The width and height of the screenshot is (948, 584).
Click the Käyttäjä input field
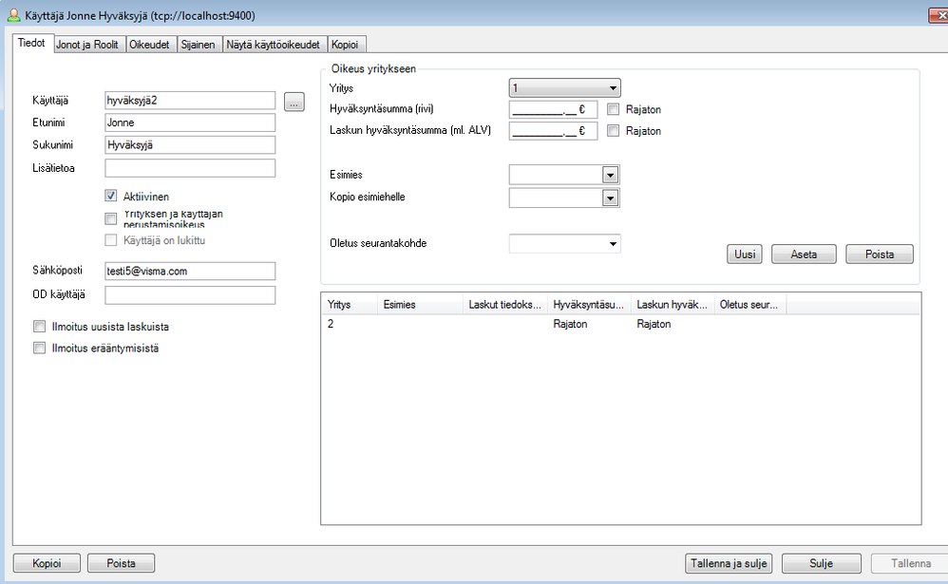coord(190,101)
